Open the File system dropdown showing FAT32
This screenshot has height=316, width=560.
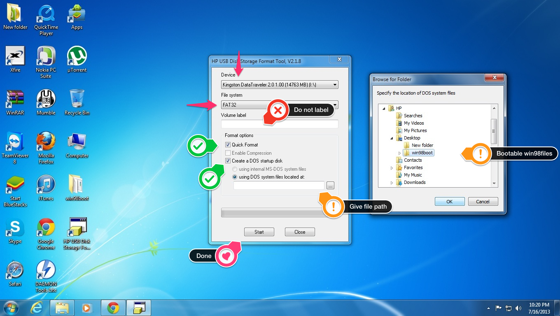pyautogui.click(x=335, y=105)
